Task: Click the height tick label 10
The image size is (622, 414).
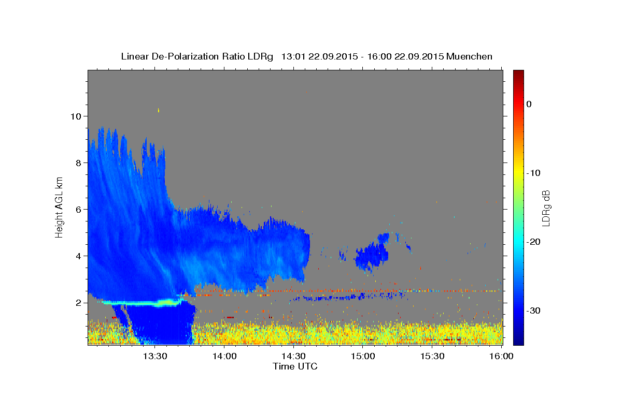Action: (x=76, y=116)
